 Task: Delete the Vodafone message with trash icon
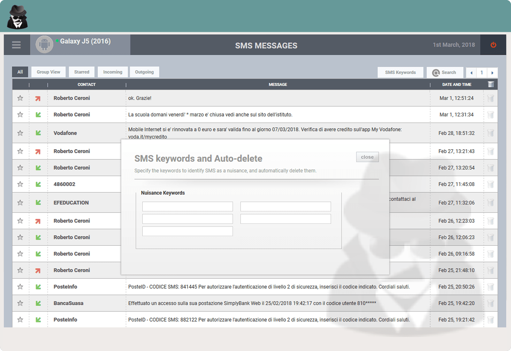pyautogui.click(x=491, y=133)
